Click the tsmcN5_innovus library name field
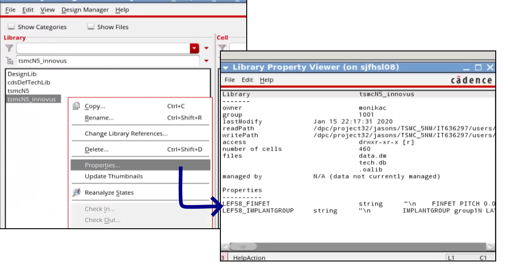Viewport: 508px width, 271px height. (108, 60)
